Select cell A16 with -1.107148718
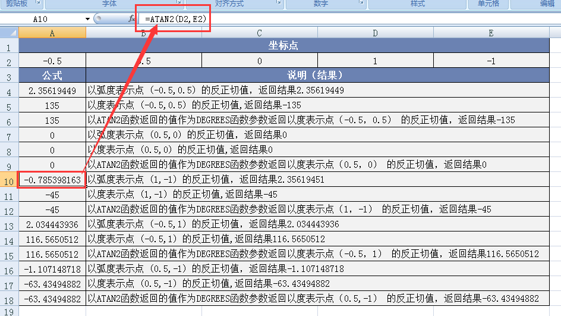This screenshot has height=316, width=561. coord(52,269)
